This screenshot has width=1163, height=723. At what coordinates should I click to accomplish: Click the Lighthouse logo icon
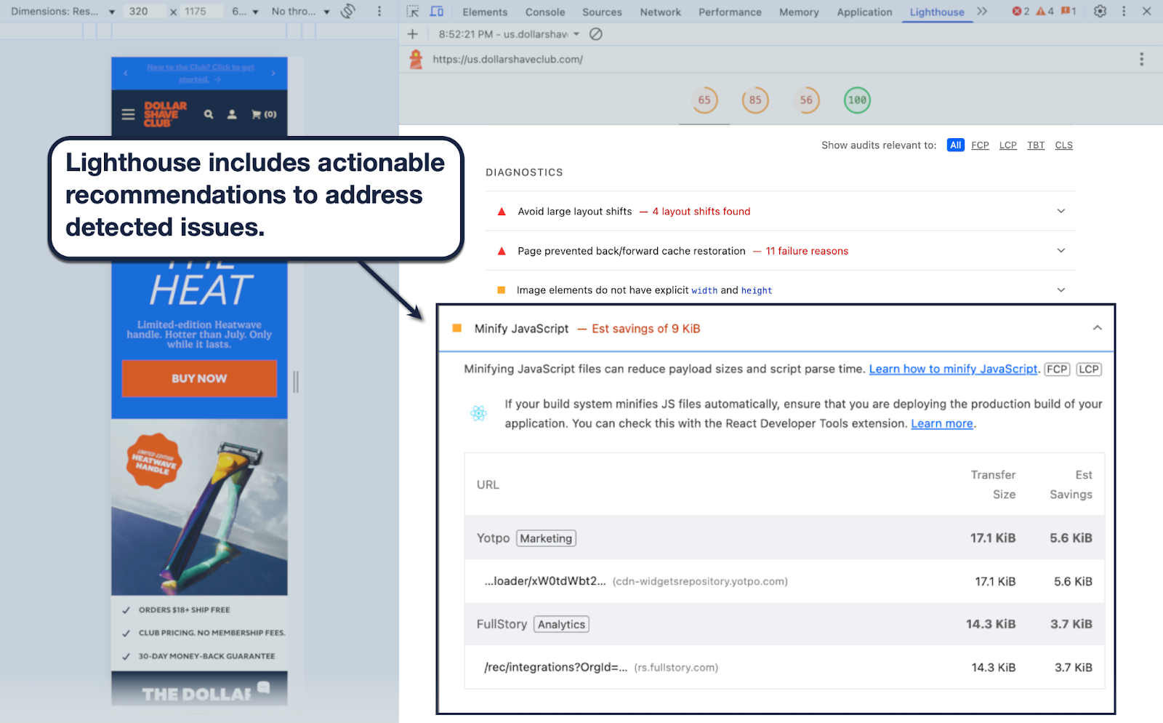pos(416,59)
